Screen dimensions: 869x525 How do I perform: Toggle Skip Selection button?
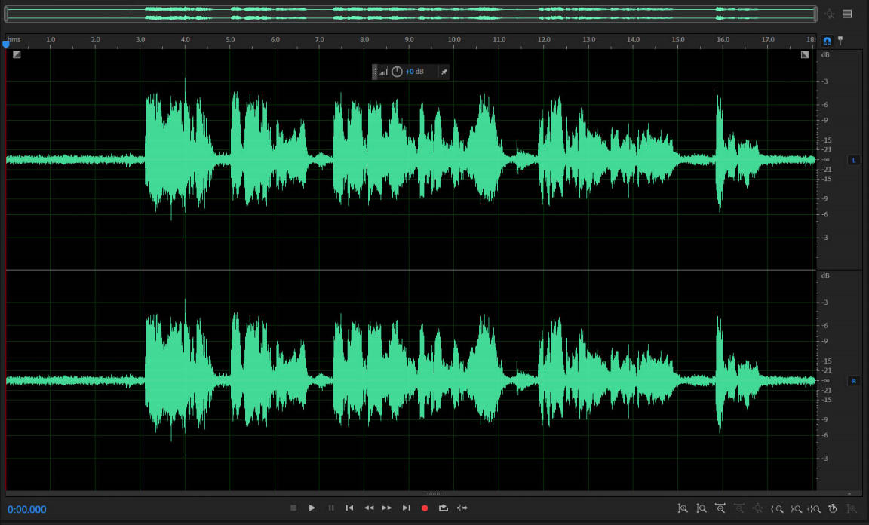click(462, 508)
